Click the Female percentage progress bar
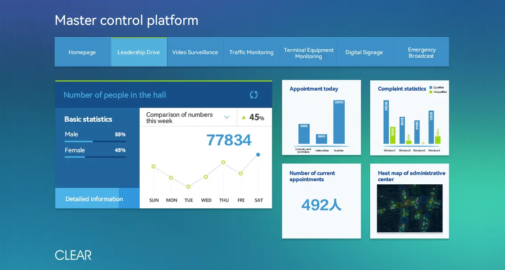Image resolution: width=505 pixels, height=270 pixels. pos(95,157)
